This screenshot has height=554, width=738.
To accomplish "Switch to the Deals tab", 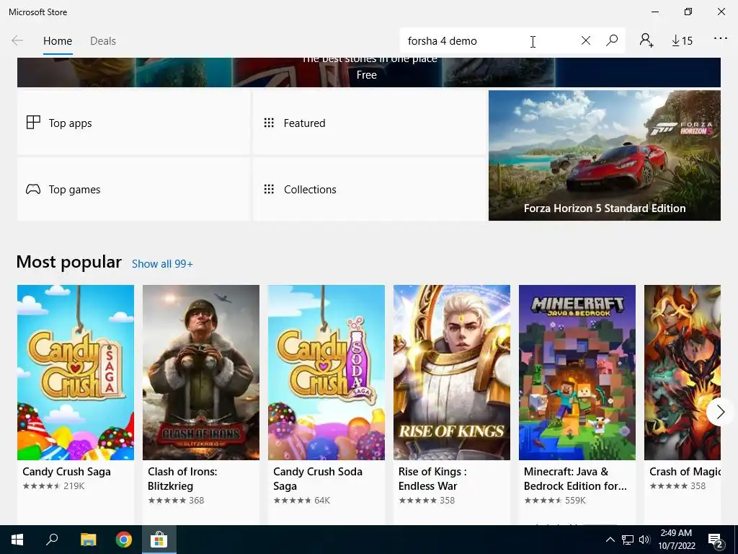I will 103,41.
